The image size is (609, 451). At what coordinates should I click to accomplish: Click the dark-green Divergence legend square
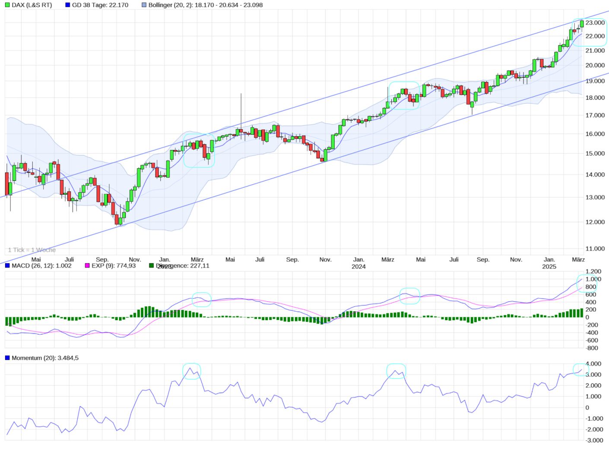152,265
